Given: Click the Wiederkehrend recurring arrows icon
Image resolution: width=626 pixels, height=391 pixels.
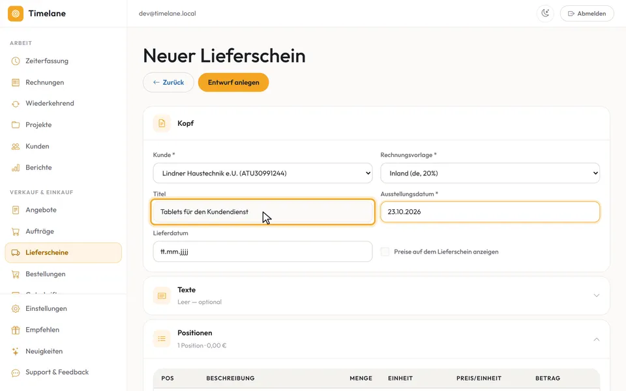Looking at the screenshot, I should coord(16,104).
